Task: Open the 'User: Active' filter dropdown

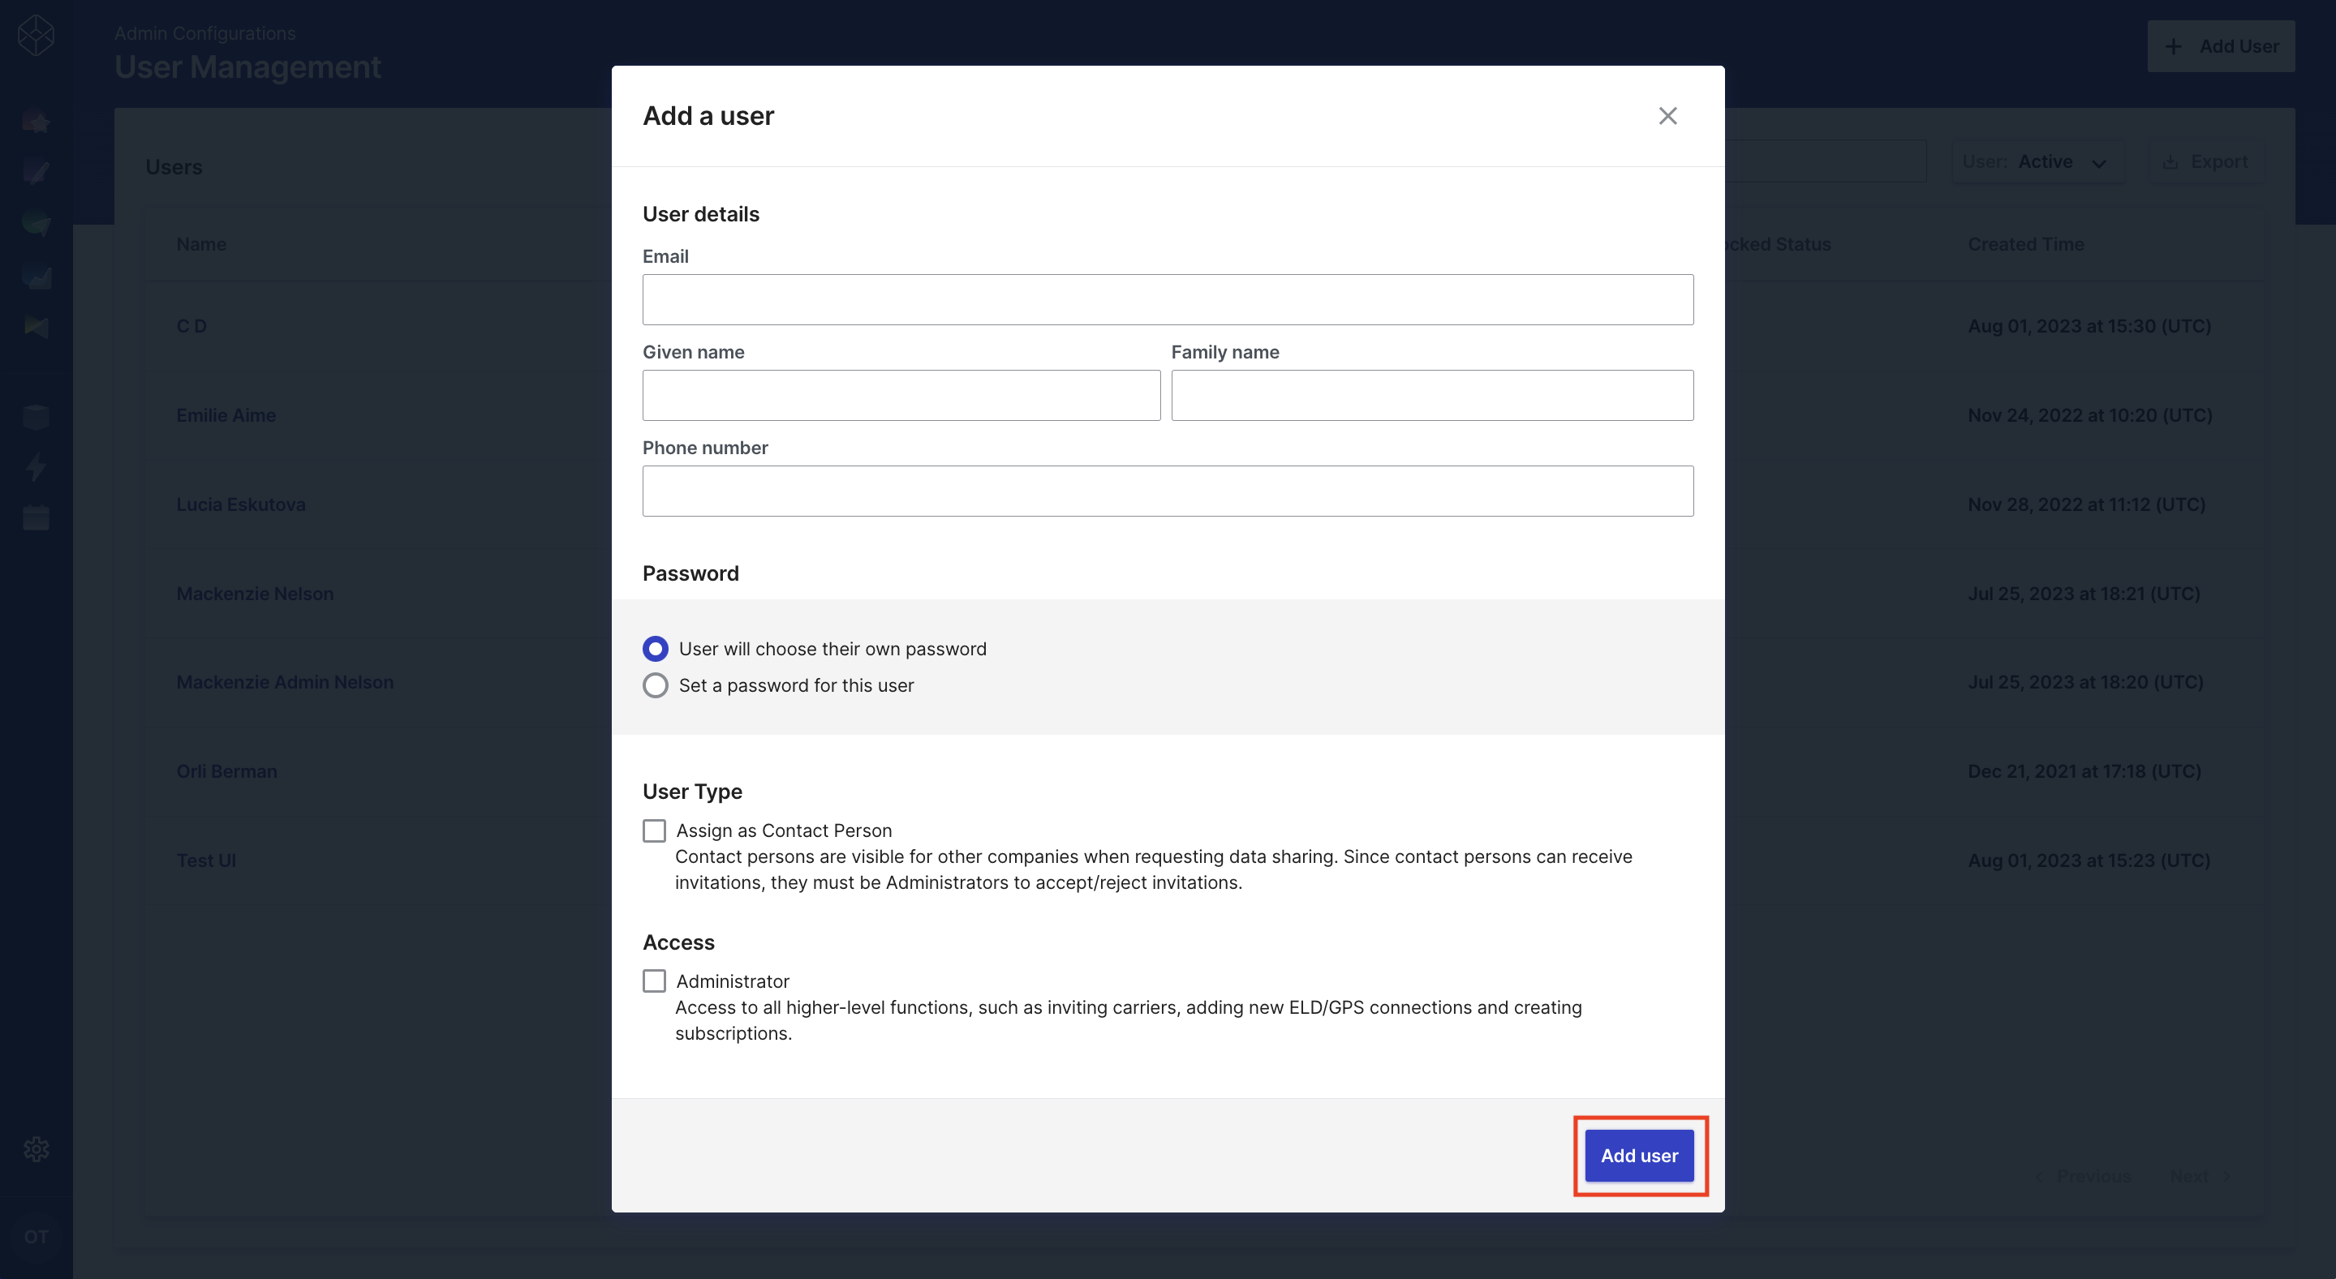Action: (2038, 161)
